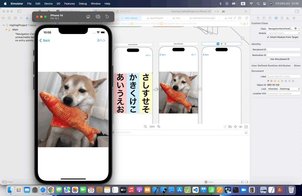Click the Storyboard ID field
The height and width of the screenshot is (196, 302).
click(284, 50)
